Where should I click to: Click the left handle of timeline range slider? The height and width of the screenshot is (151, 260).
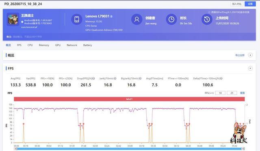click(16, 149)
